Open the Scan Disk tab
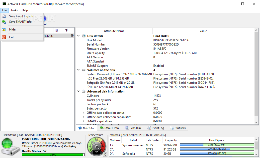The width and height of the screenshot is (260, 158). pyautogui.click(x=133, y=128)
